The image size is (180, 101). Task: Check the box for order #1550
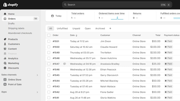(x=49, y=47)
